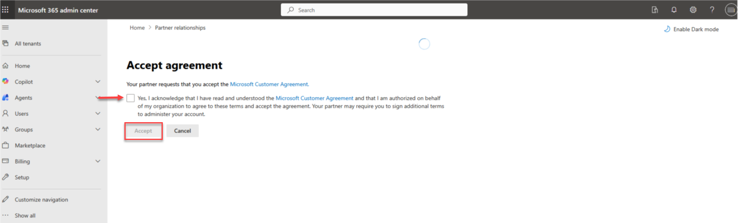
Task: Open account profile avatar
Action: (731, 10)
